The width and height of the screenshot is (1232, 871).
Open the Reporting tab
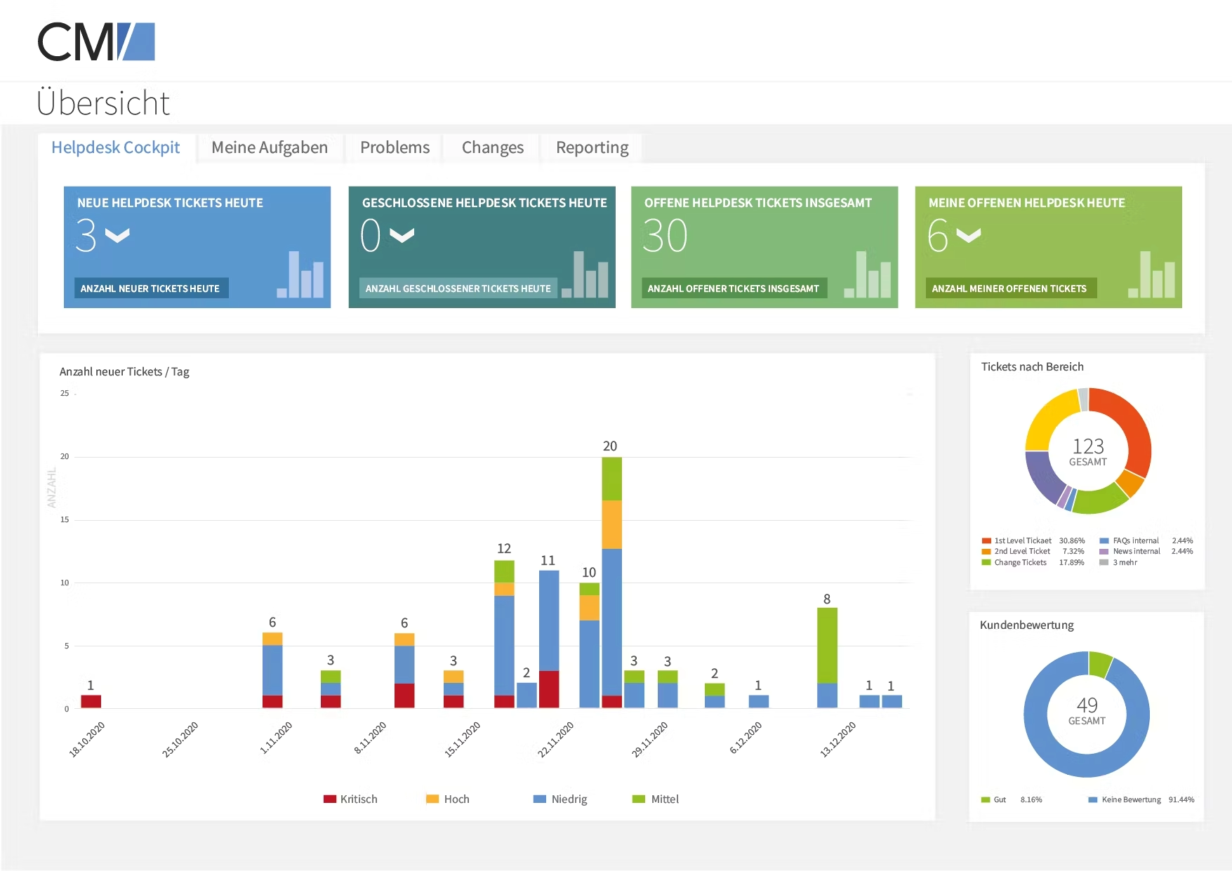click(x=592, y=147)
